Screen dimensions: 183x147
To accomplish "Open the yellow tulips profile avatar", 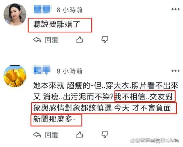I will (x=15, y=76).
